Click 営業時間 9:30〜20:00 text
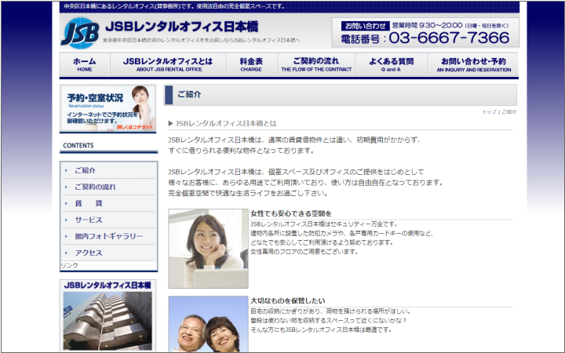 pyautogui.click(x=427, y=26)
